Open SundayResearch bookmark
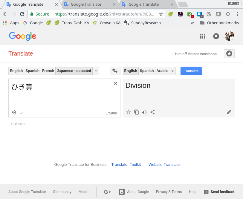The width and height of the screenshot is (243, 199). pyautogui.click(x=142, y=23)
